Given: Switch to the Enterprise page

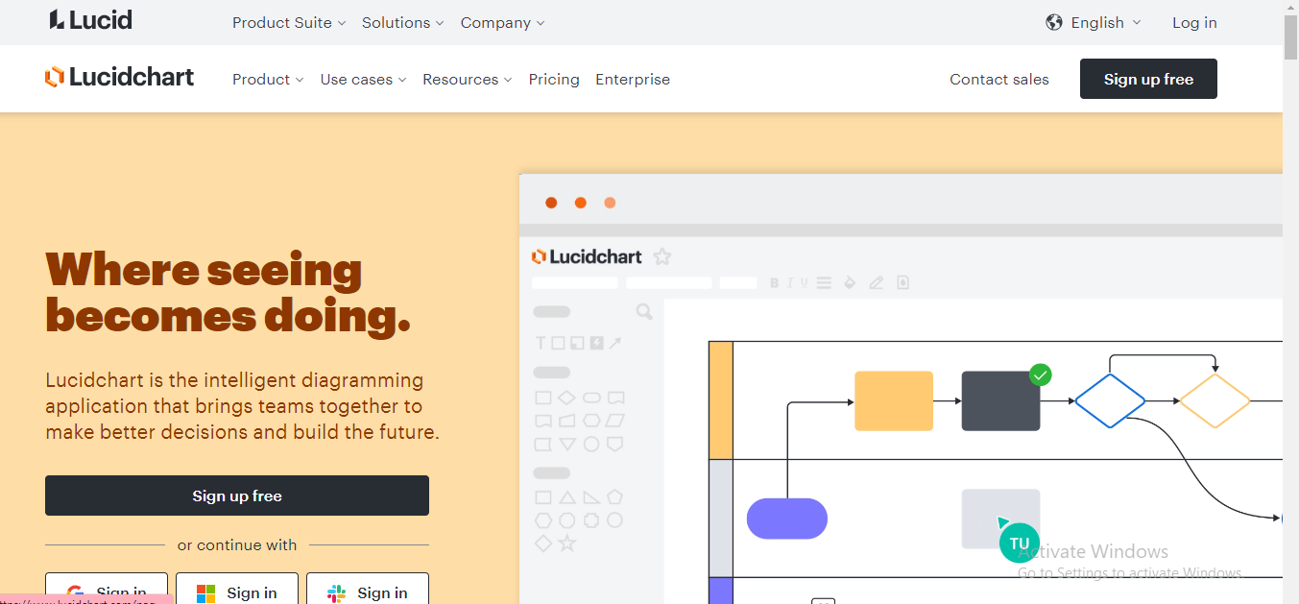Looking at the screenshot, I should click(633, 80).
